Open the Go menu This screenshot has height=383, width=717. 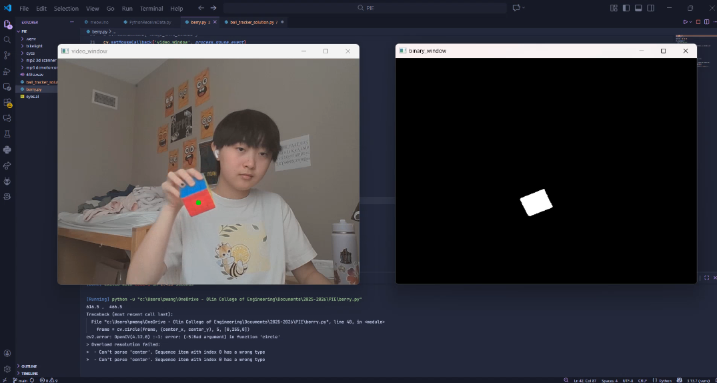(x=110, y=8)
